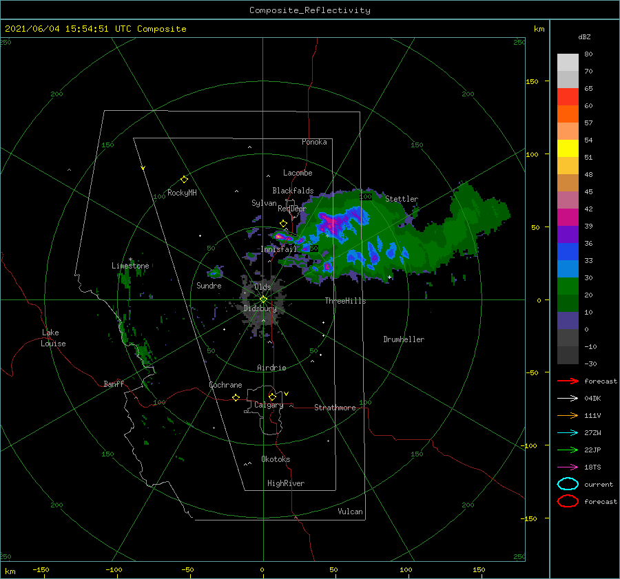This screenshot has width=620, height=579.
Task: Click the Drumheller city label
Action: pos(404,339)
